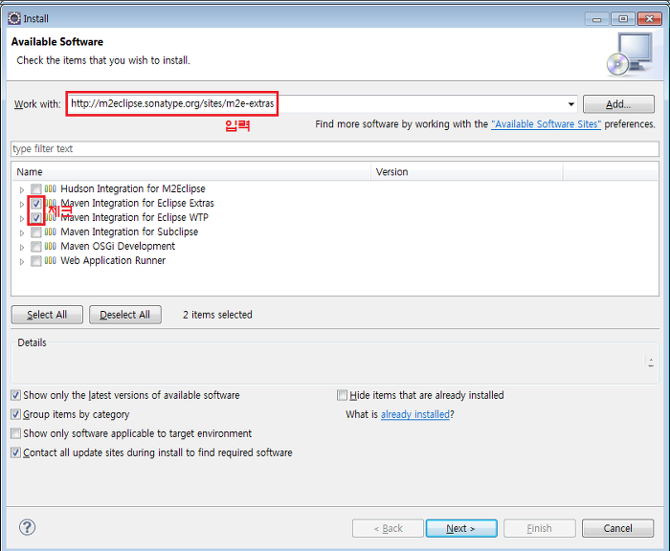Viewport: 670px width, 551px height.
Task: Click the type filter text field
Action: 334,149
